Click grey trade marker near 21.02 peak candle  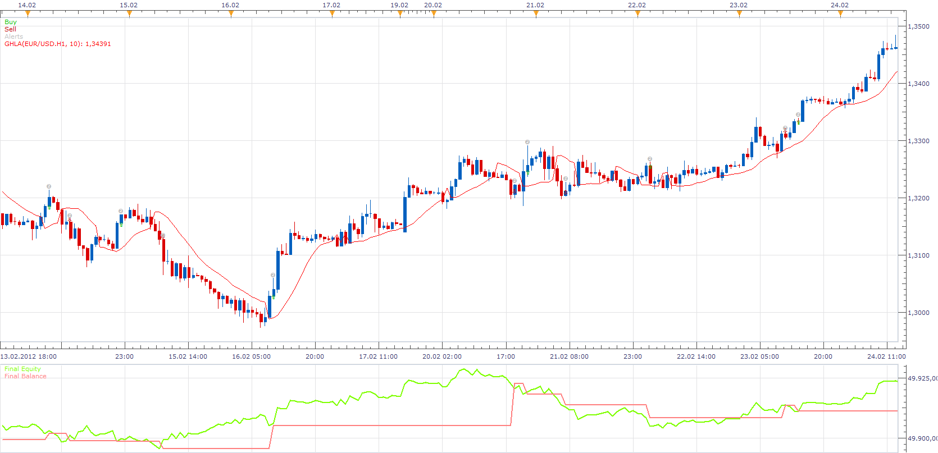tap(527, 142)
